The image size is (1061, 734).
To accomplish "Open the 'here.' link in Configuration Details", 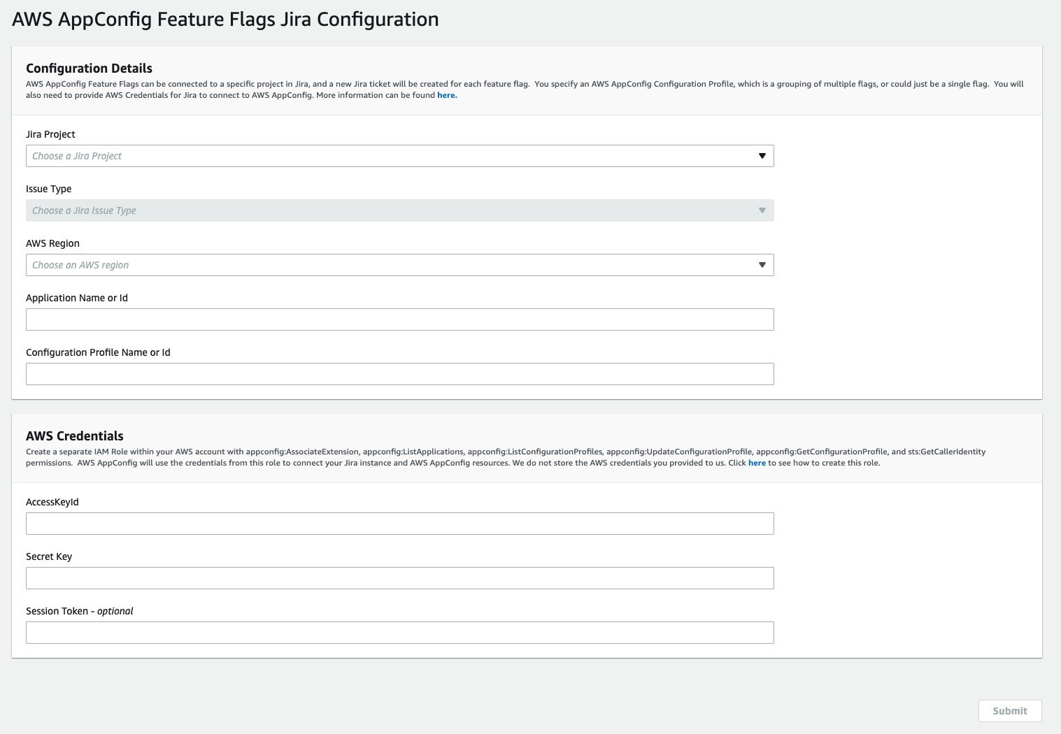I will (x=447, y=95).
